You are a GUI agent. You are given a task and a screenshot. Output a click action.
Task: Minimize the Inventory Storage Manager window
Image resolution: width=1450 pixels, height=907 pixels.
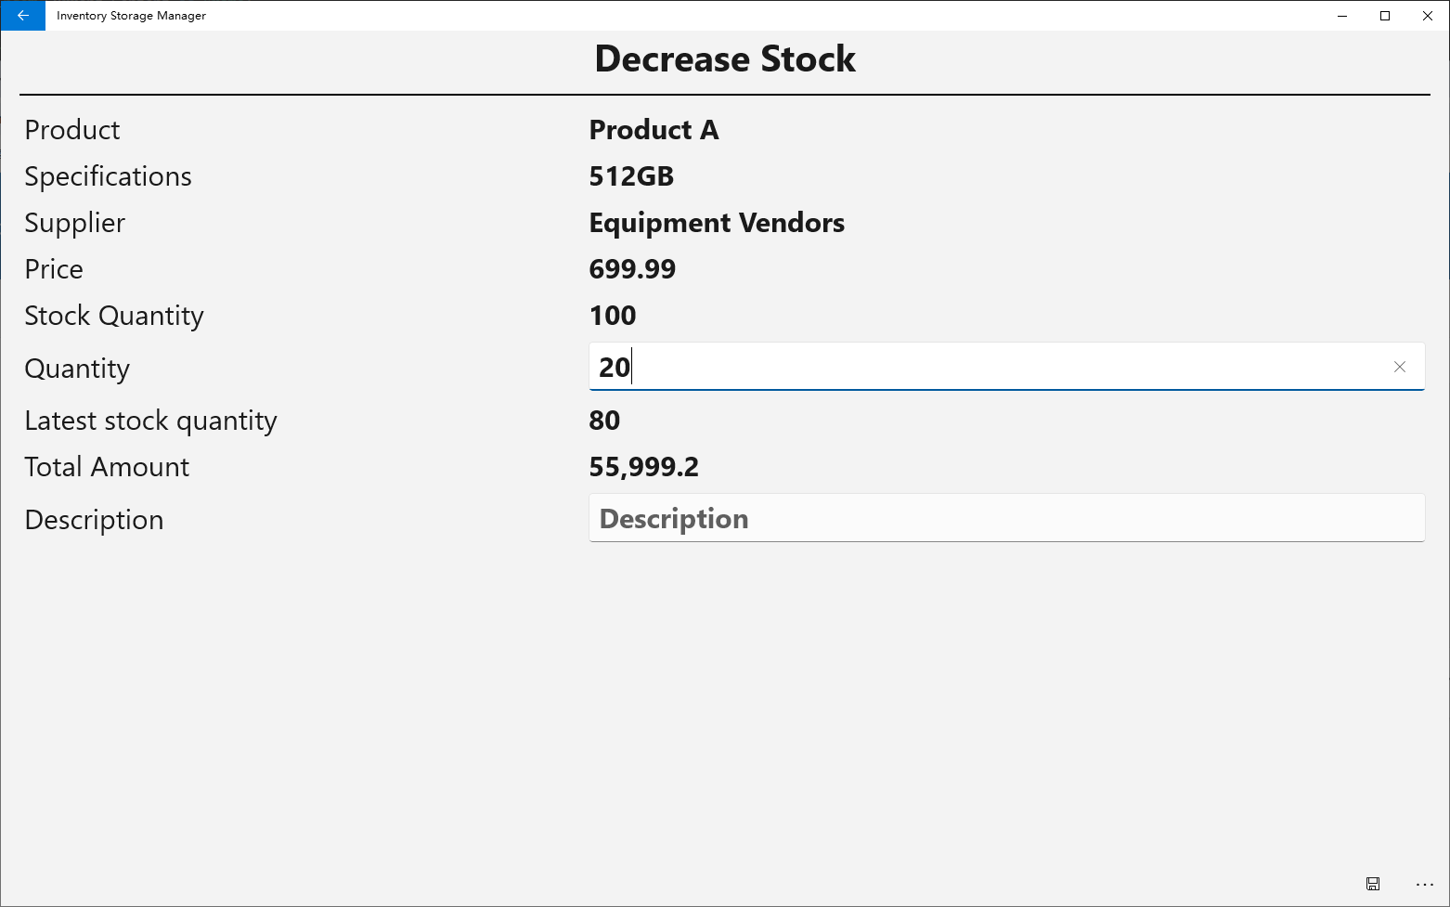[x=1342, y=16]
